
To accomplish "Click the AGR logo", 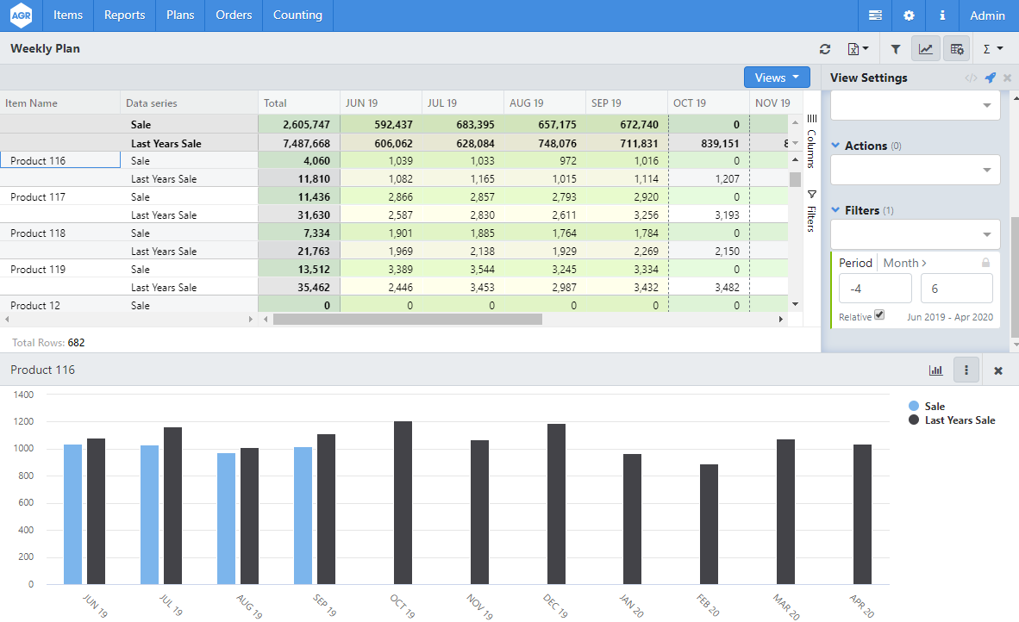I will click(x=22, y=16).
